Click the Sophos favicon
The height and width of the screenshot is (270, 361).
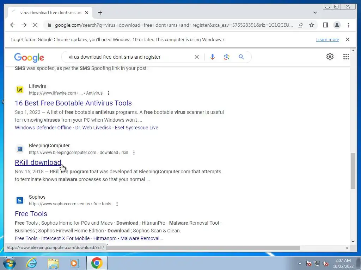tap(20, 200)
